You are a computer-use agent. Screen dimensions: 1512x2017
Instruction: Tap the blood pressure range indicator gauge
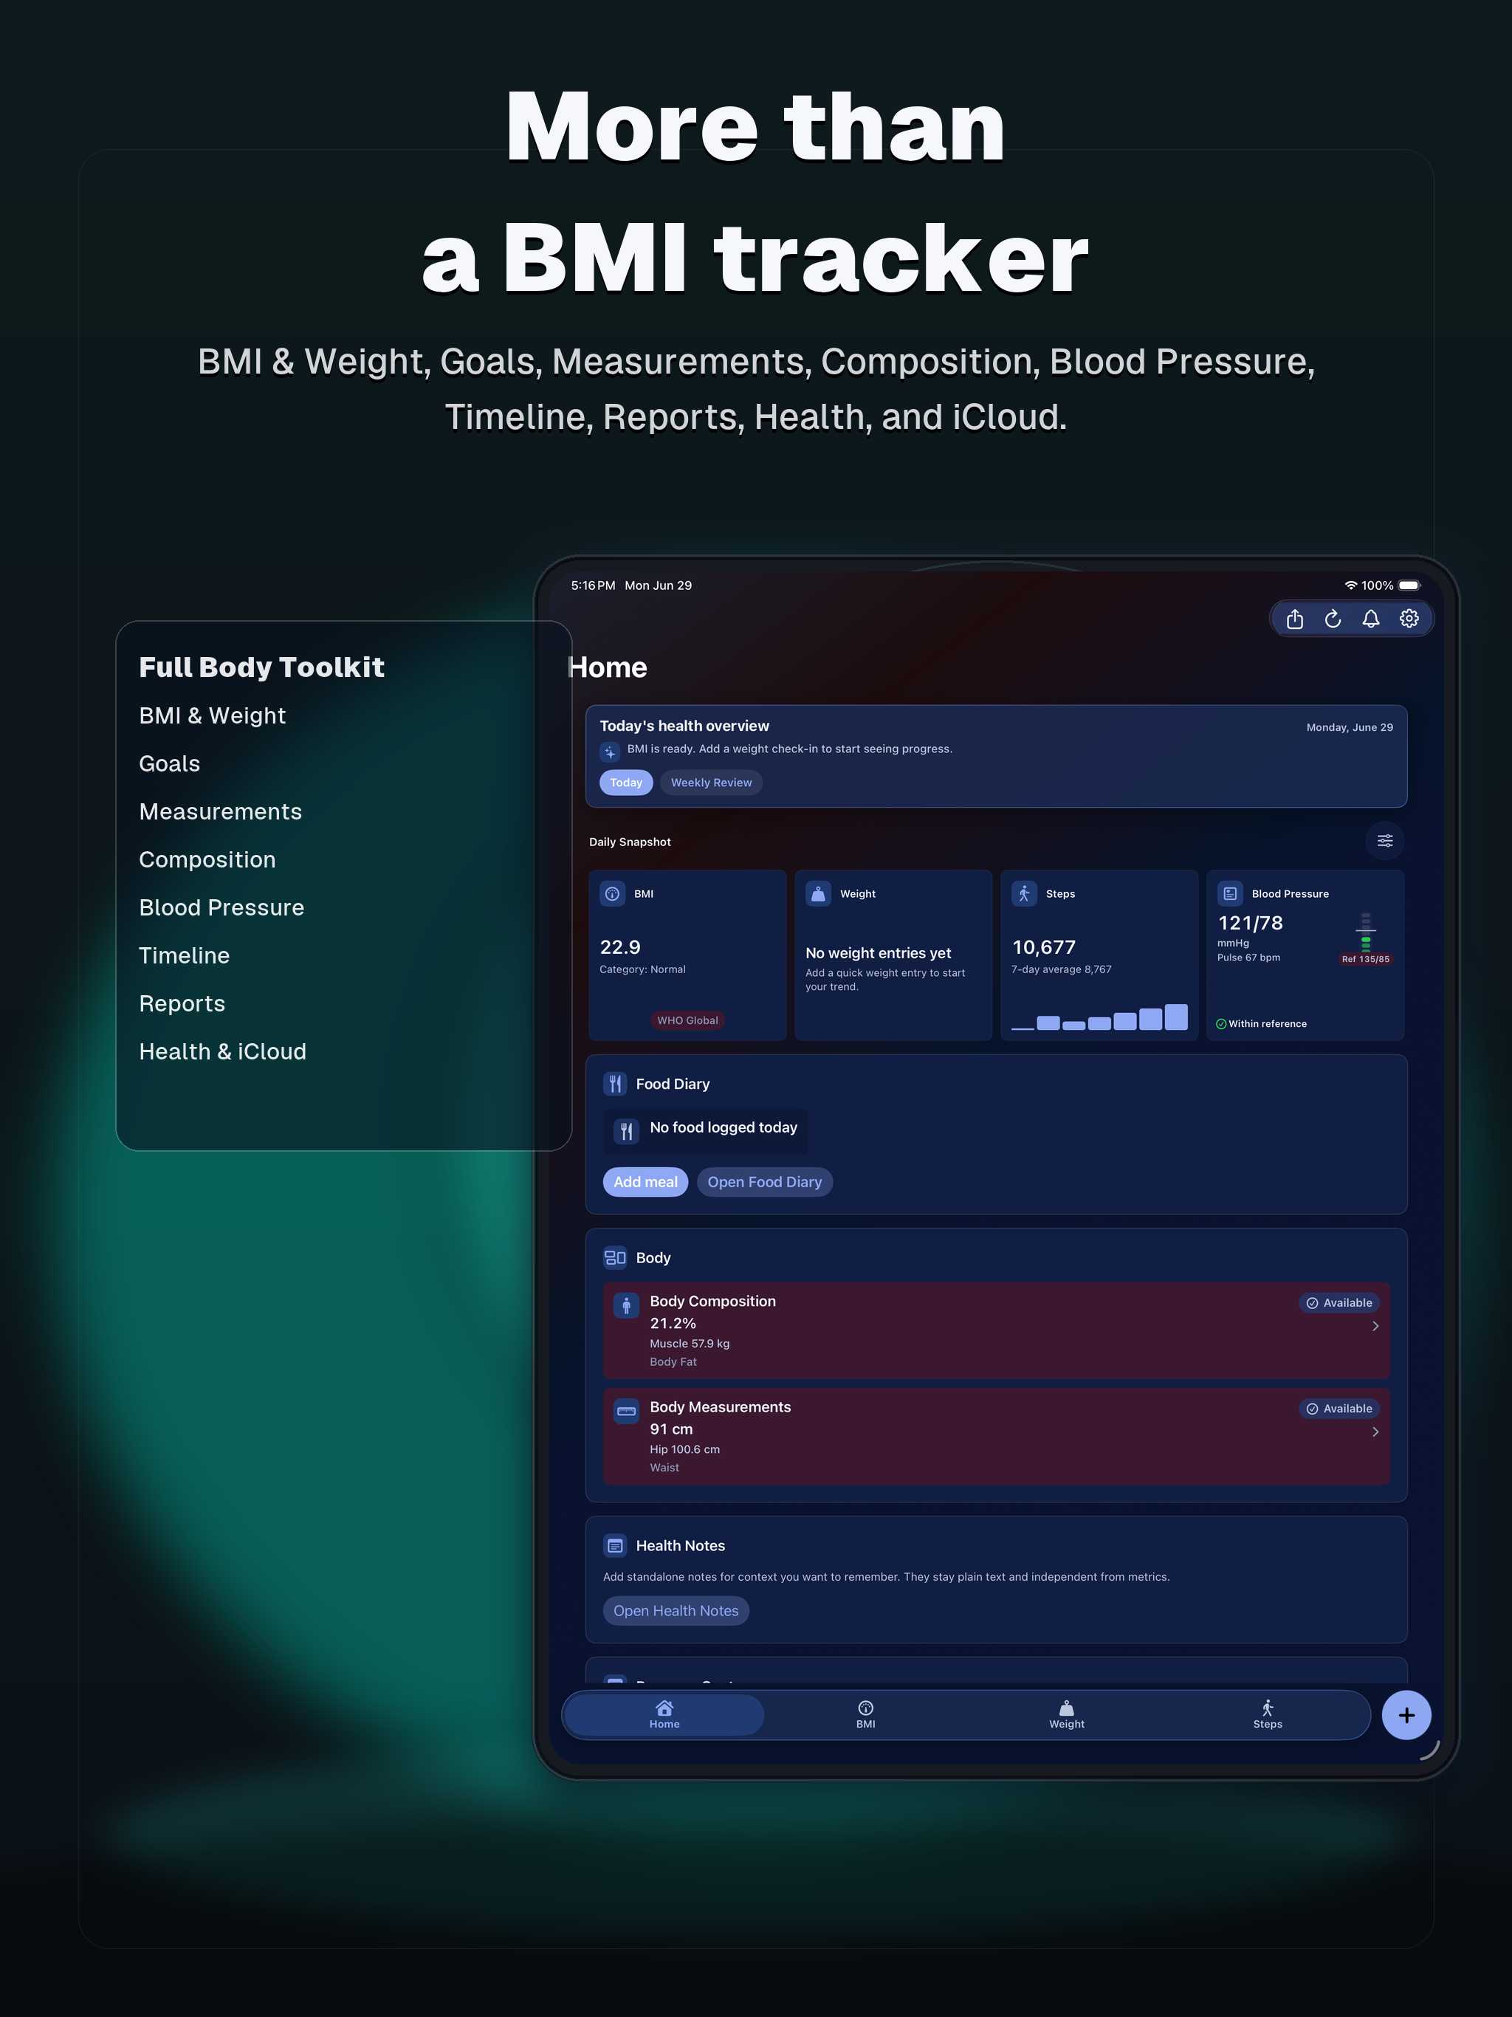pyautogui.click(x=1365, y=931)
